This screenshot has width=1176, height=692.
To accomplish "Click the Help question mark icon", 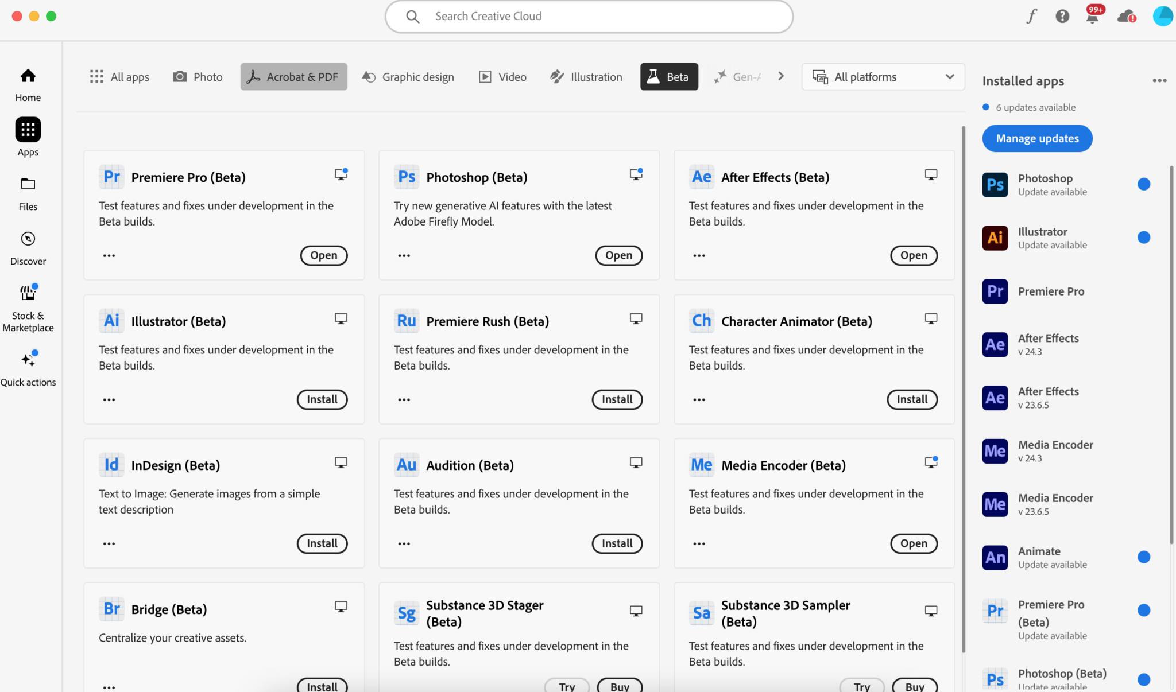I will pos(1062,16).
